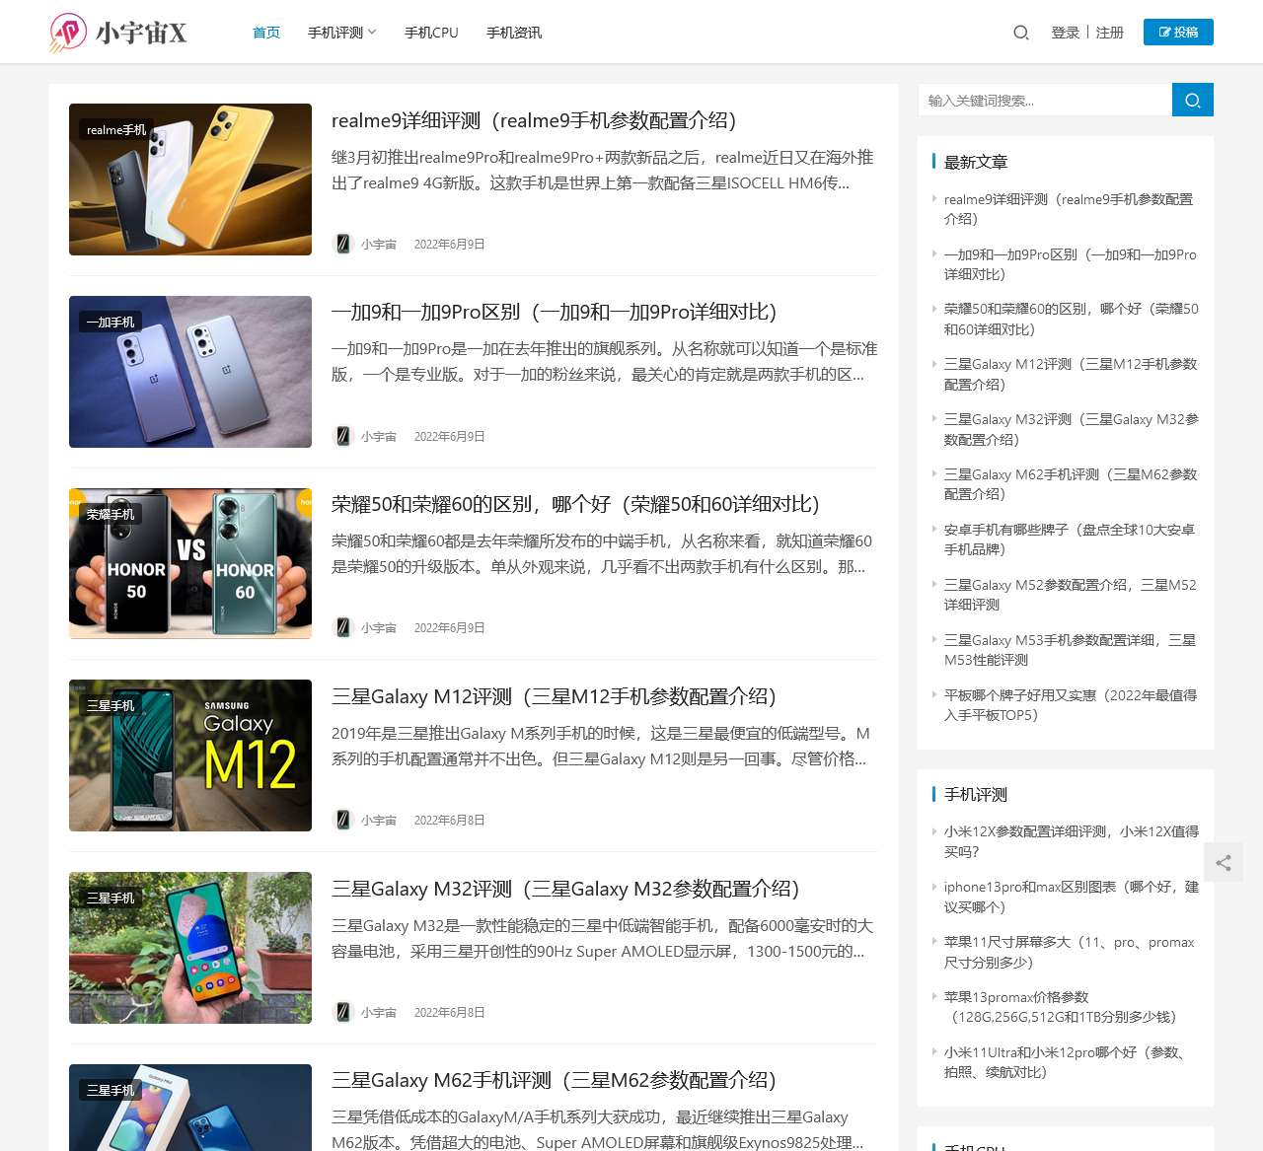1263x1151 pixels.
Task: Open article title 三星Galaxy M12评测
Action: click(554, 696)
